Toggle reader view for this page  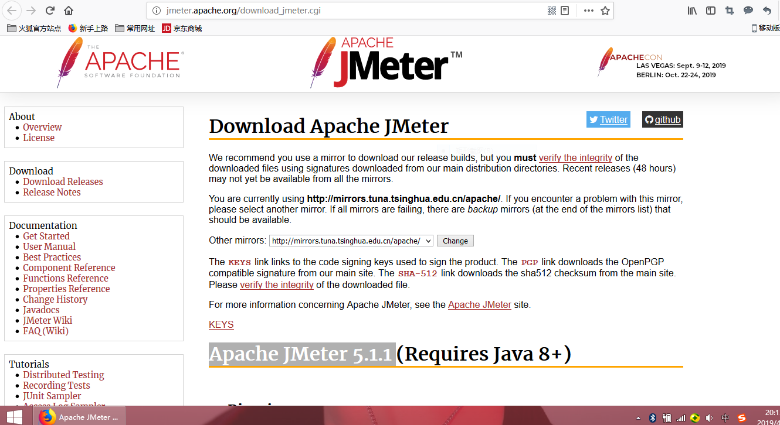point(565,11)
